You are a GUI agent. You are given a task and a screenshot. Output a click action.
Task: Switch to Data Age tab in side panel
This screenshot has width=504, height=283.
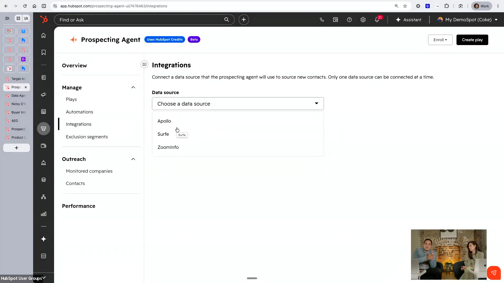click(17, 96)
